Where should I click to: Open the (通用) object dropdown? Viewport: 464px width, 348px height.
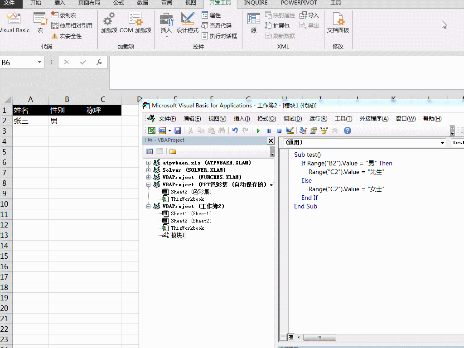[442, 143]
